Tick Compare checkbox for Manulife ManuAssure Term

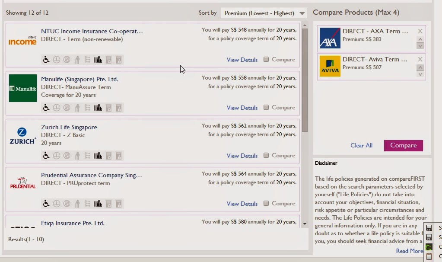pos(266,107)
